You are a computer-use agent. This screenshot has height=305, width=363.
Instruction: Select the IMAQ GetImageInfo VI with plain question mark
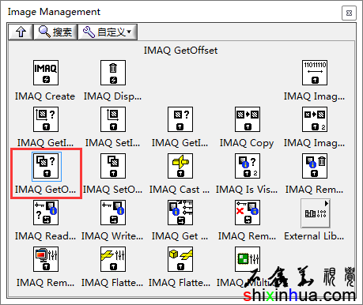point(180,119)
